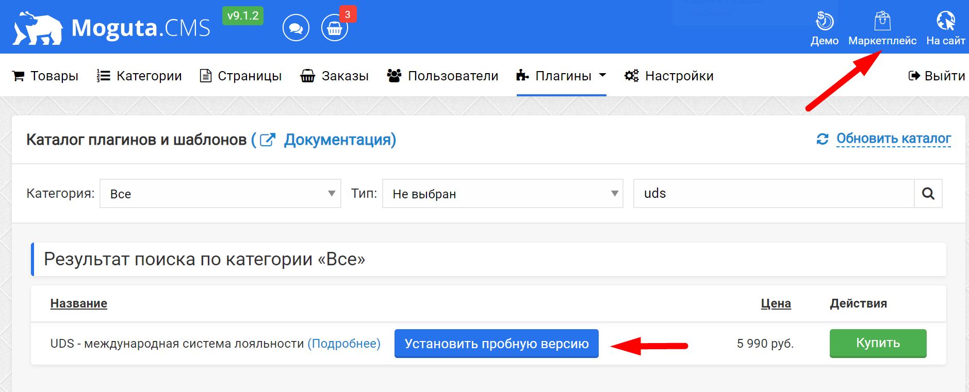Open На сайт link in the header
Viewport: 969px width, 392px height.
pos(945,29)
